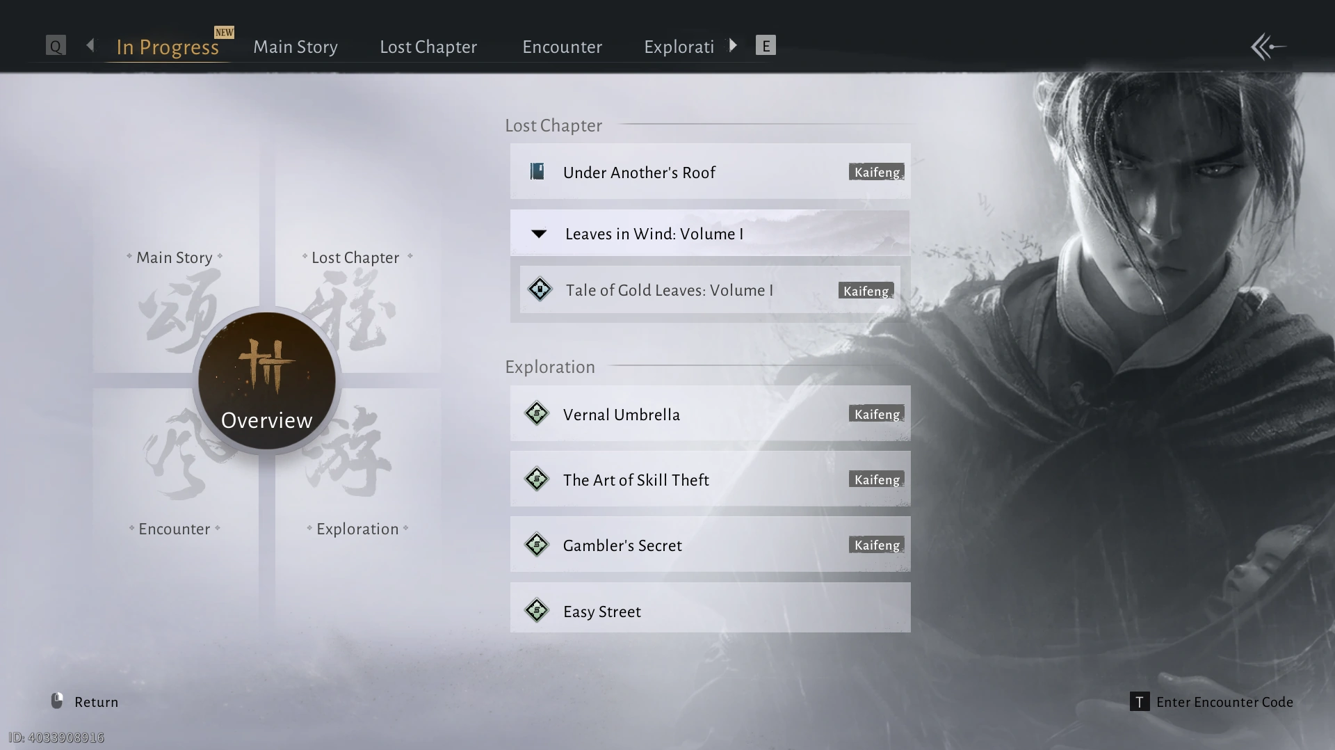Open the Vernal Umbrella quest

[710, 413]
